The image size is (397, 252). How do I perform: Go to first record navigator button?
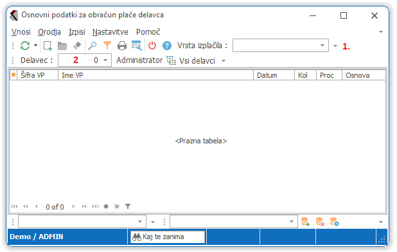pyautogui.click(x=14, y=206)
